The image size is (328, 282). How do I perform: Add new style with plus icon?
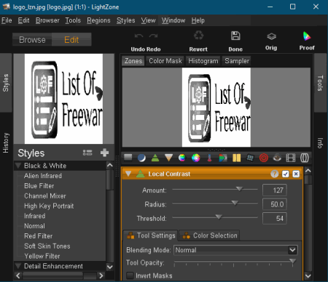pyautogui.click(x=104, y=153)
